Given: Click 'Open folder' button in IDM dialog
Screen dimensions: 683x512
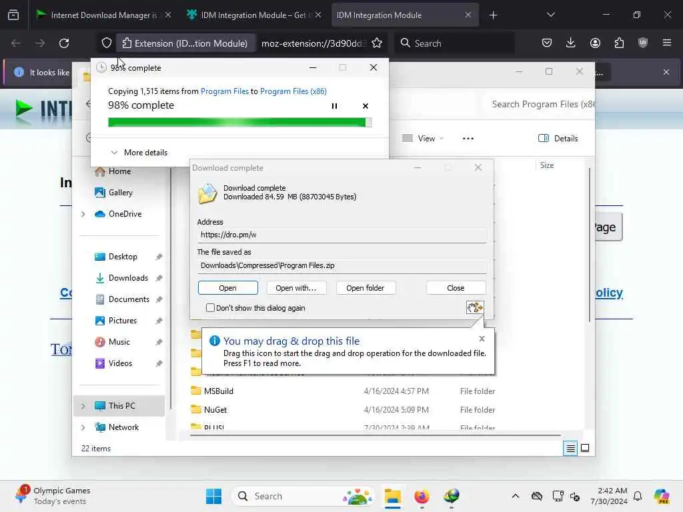Looking at the screenshot, I should [x=365, y=288].
